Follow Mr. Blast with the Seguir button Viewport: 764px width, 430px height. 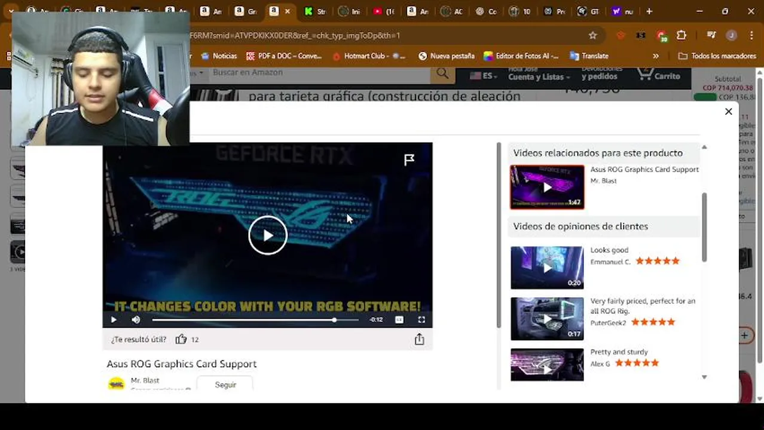click(x=225, y=385)
